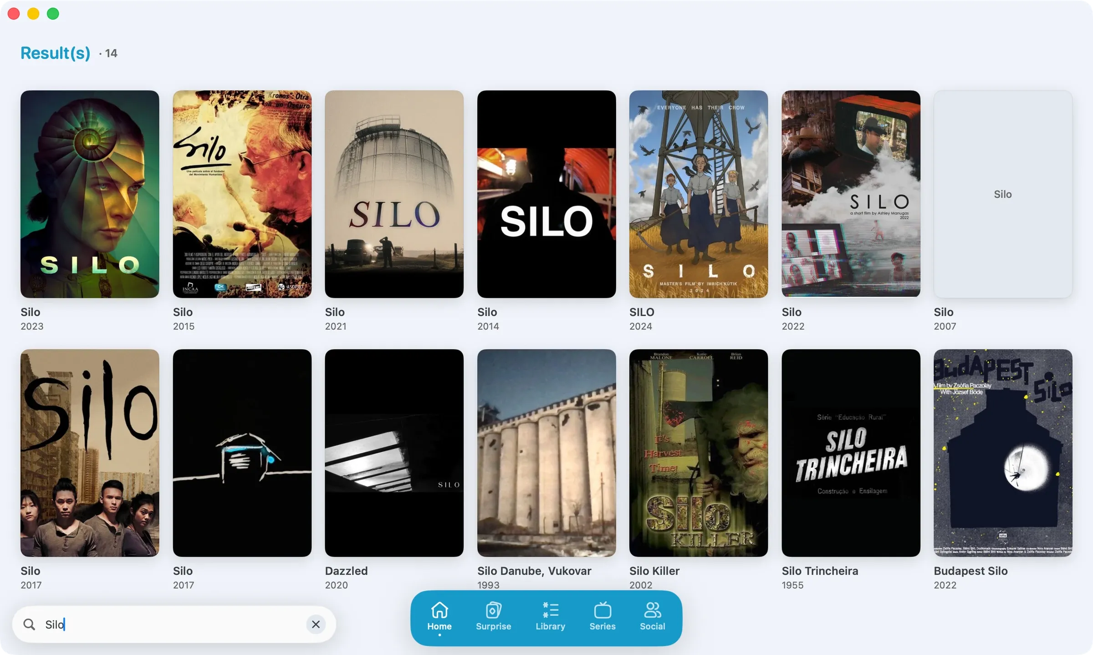Open Silo Danube, Vukovar poster
1093x655 pixels.
[x=546, y=453]
